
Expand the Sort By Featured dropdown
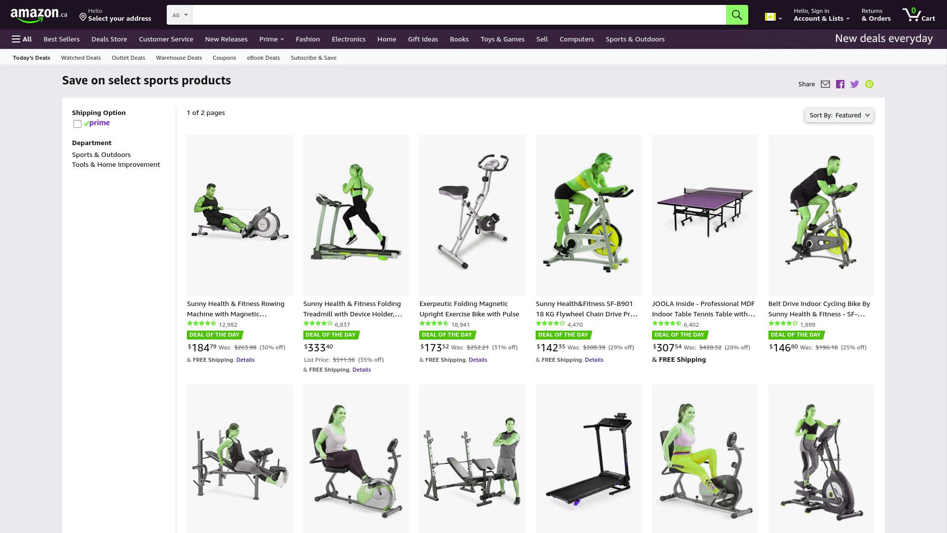[x=839, y=115]
